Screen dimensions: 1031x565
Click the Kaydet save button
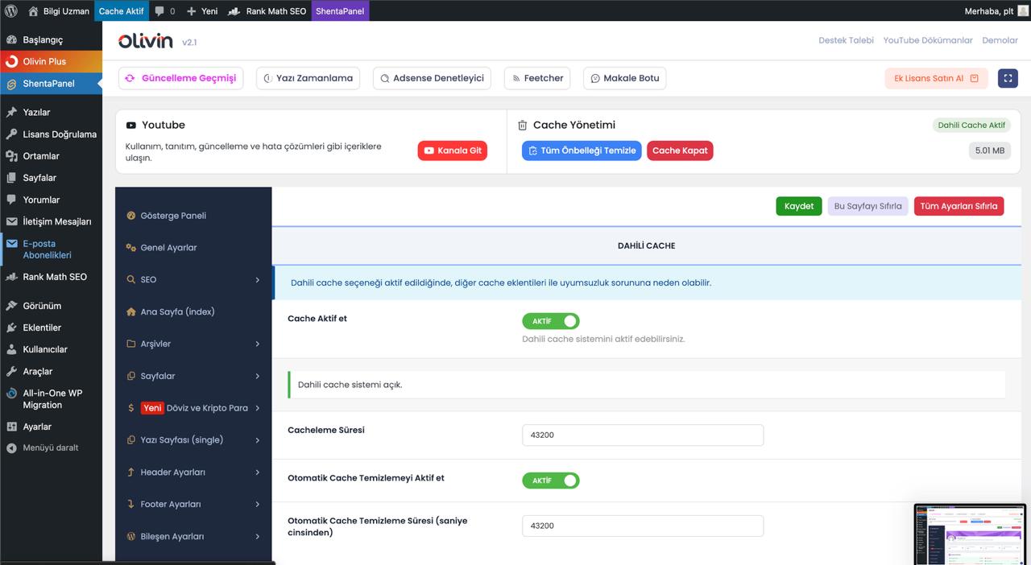799,206
